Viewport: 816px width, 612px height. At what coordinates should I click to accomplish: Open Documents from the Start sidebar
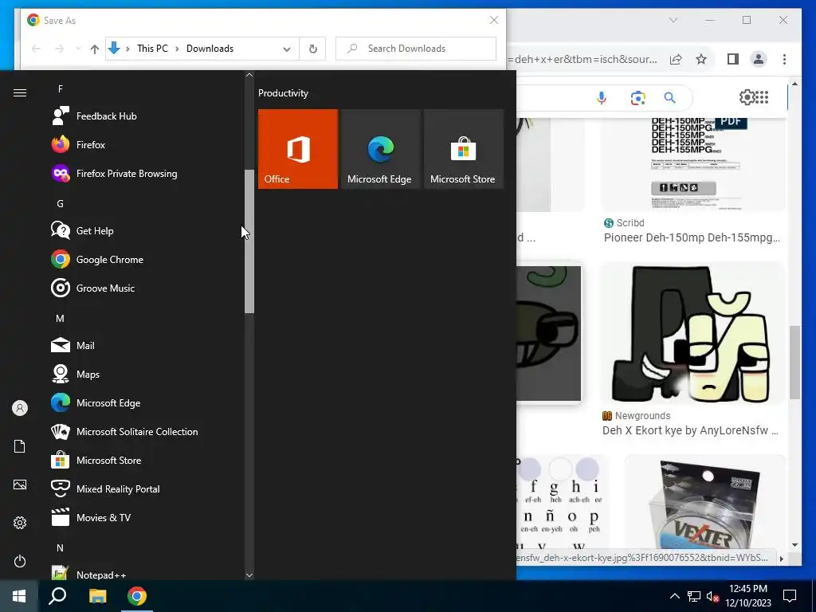coord(20,446)
